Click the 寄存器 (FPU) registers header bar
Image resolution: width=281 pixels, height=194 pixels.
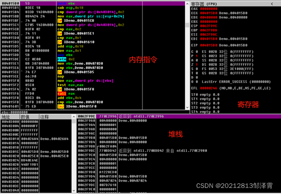click(x=235, y=4)
